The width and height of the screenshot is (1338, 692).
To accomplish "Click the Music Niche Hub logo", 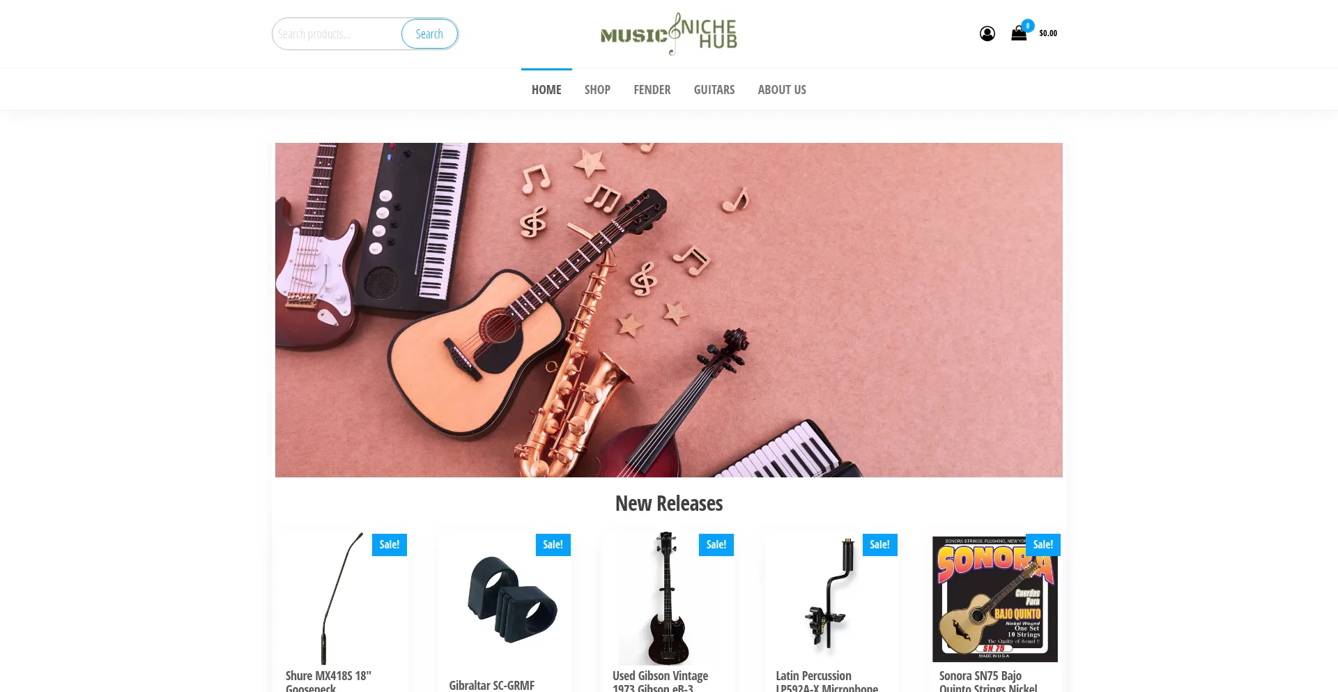I will (669, 33).
